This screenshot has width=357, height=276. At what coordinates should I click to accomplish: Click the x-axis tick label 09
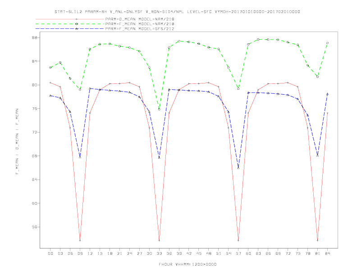[80, 253]
